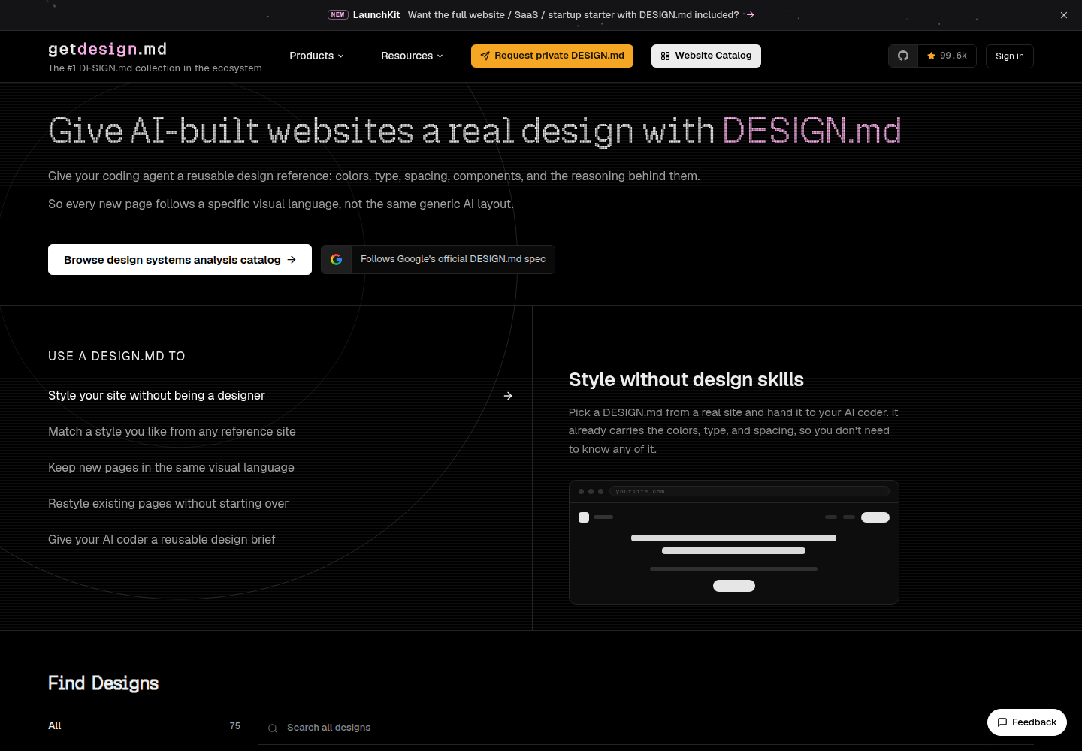This screenshot has width=1082, height=751.
Task: Click the 99.6k star count
Action: pyautogui.click(x=947, y=56)
